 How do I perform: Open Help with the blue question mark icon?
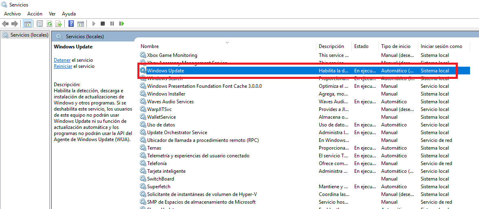(71, 24)
